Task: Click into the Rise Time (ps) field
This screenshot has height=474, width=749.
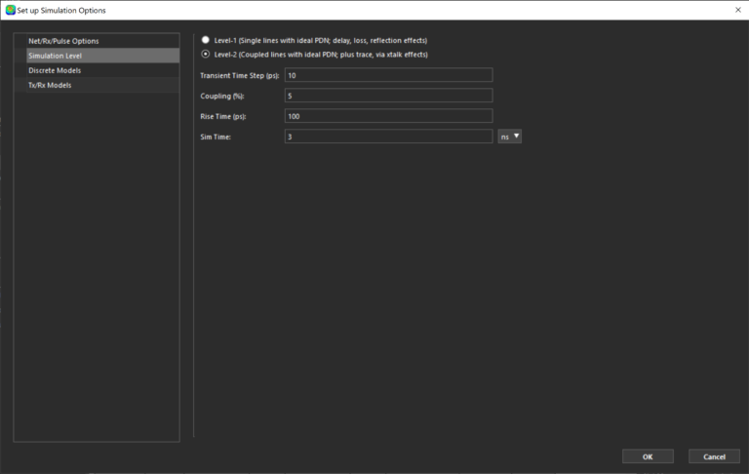Action: tap(388, 116)
